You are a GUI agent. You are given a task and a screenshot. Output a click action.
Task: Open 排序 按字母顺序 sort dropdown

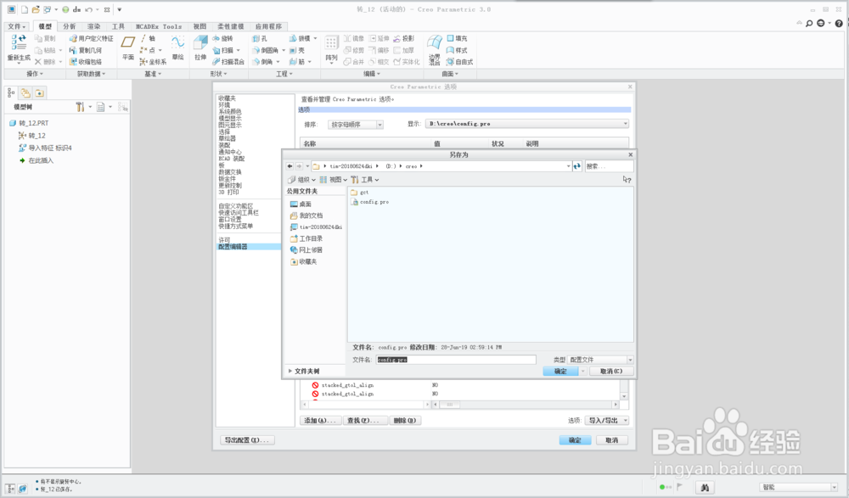click(x=355, y=125)
